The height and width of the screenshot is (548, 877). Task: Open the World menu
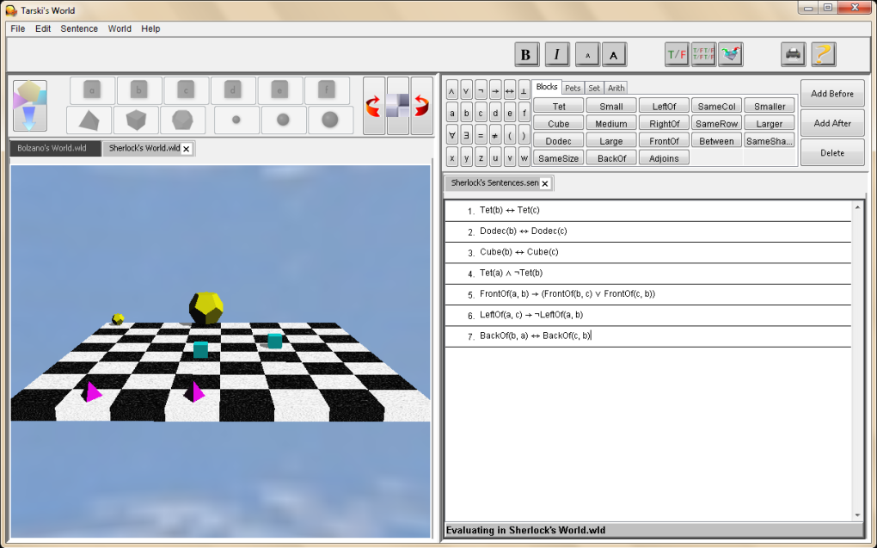tap(120, 28)
